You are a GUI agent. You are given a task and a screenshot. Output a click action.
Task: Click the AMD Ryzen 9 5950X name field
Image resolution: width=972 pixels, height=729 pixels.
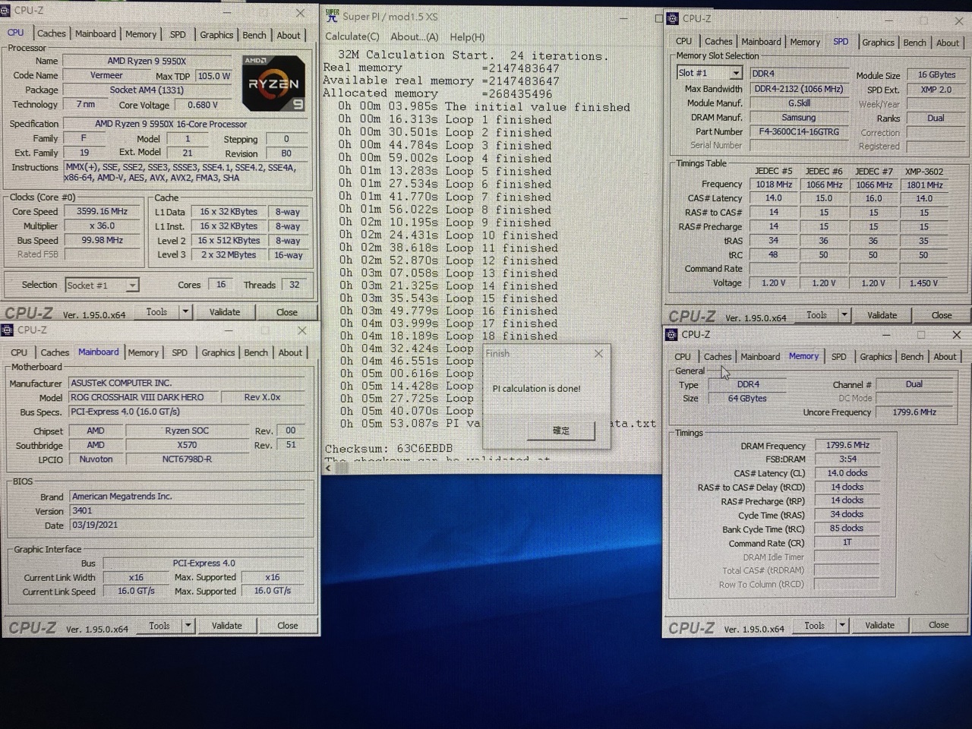pos(147,61)
